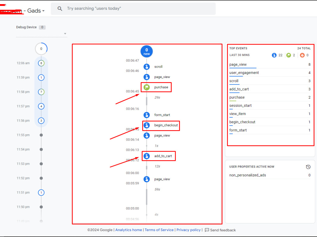Click the 11:53 pm grey dot
317x237 pixels.
click(41, 164)
